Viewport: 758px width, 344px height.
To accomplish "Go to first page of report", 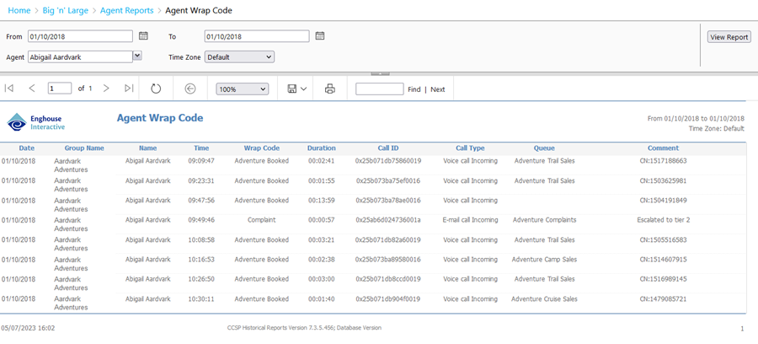I will click(9, 89).
